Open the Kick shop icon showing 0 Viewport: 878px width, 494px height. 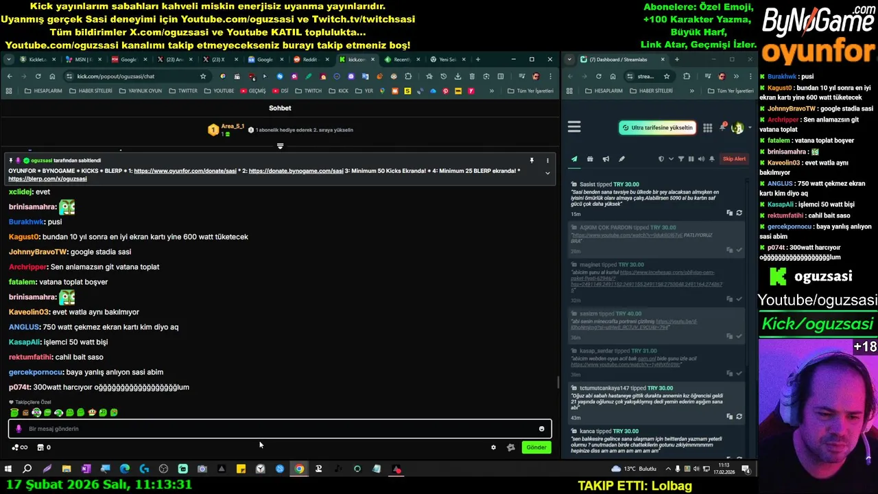43,447
